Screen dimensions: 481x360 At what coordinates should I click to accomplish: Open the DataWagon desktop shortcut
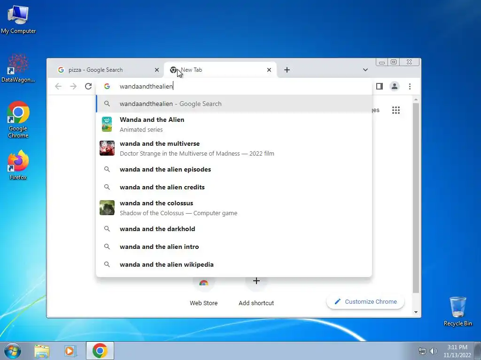coord(18,68)
